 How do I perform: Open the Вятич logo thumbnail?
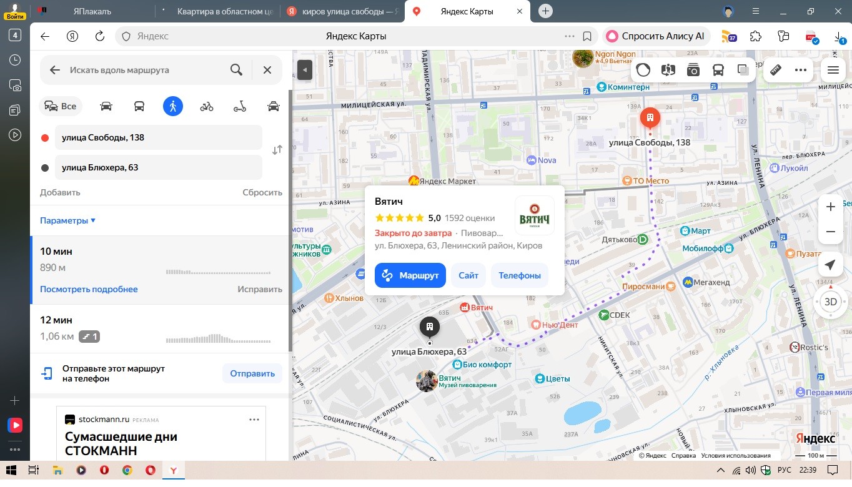[x=534, y=215]
